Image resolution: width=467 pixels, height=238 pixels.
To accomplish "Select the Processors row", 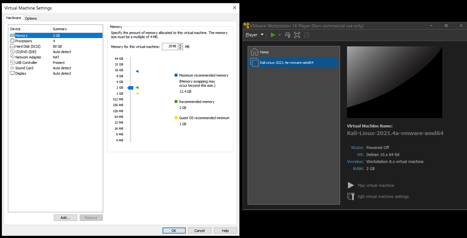I will [56, 41].
